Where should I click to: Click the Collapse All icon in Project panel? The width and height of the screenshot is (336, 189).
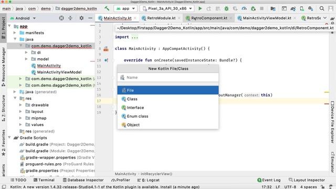tap(70, 18)
